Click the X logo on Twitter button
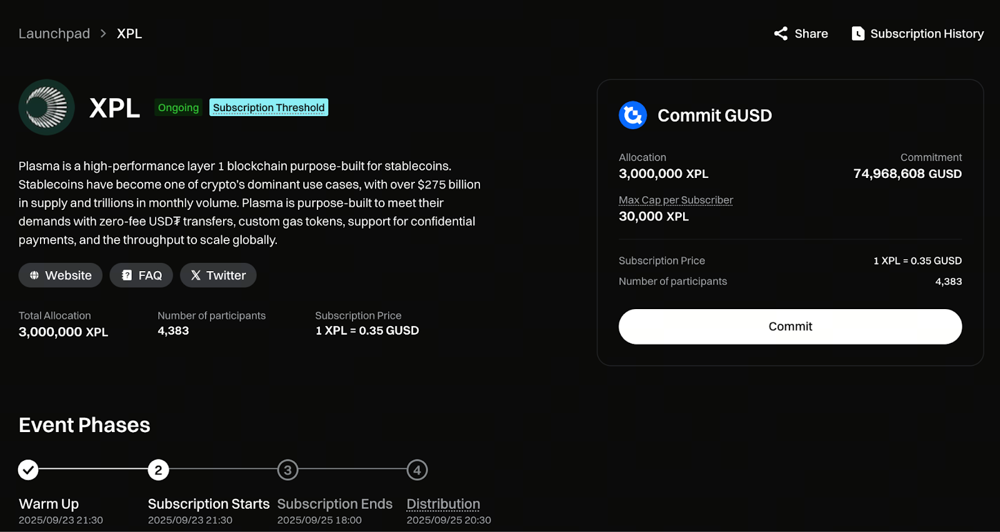Viewport: 1000px width, 532px height. tap(196, 275)
